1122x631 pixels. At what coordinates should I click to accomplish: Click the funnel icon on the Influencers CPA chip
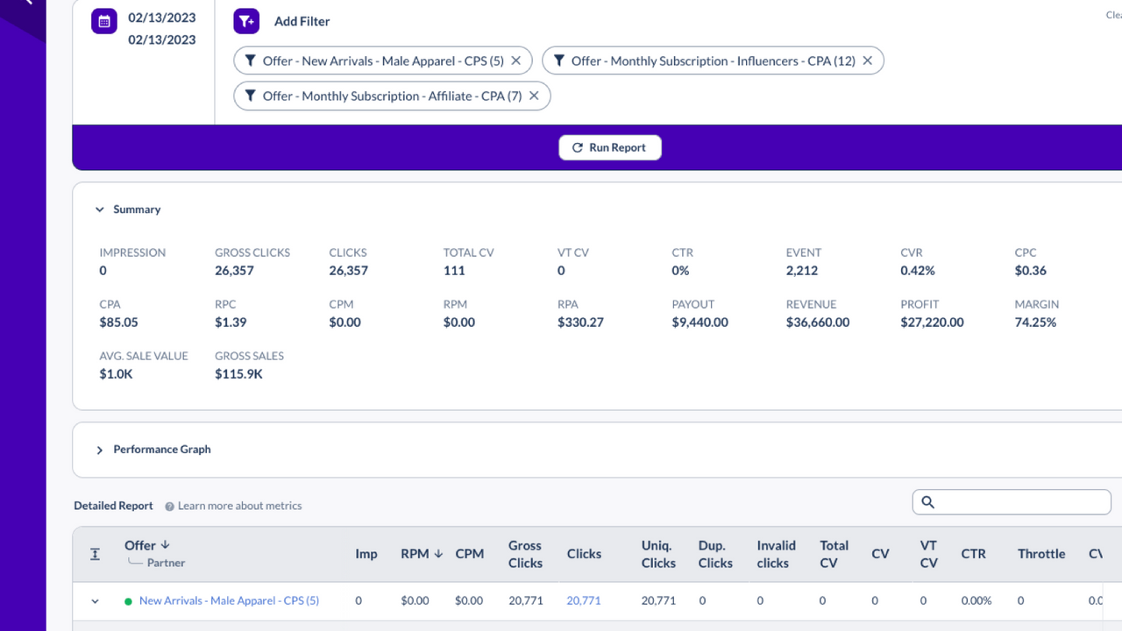(559, 60)
